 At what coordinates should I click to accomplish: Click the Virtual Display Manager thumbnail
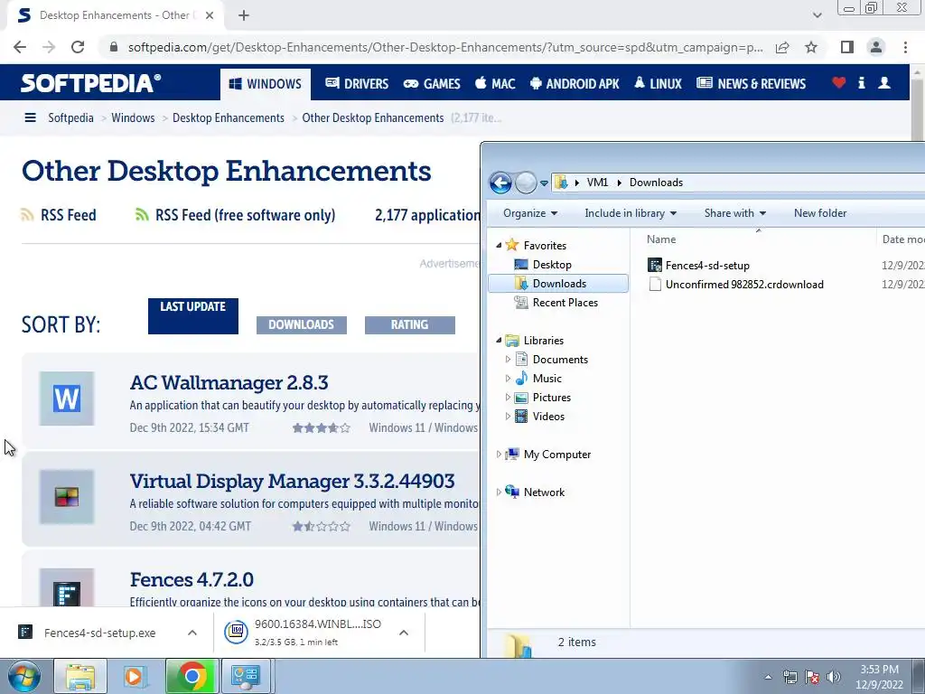coord(67,497)
